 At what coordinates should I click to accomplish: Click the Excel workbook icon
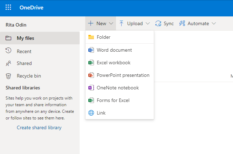click(91, 63)
